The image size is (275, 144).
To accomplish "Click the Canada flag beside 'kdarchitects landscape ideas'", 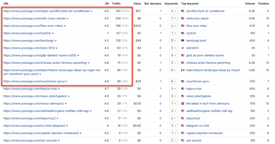I will 183,70.
